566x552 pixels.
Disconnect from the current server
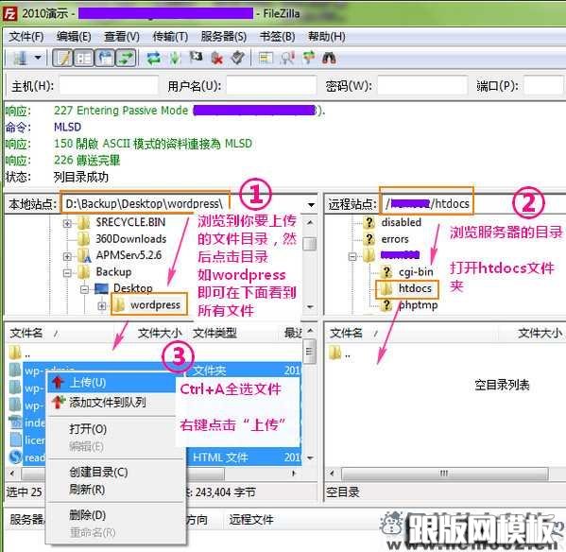pos(216,58)
